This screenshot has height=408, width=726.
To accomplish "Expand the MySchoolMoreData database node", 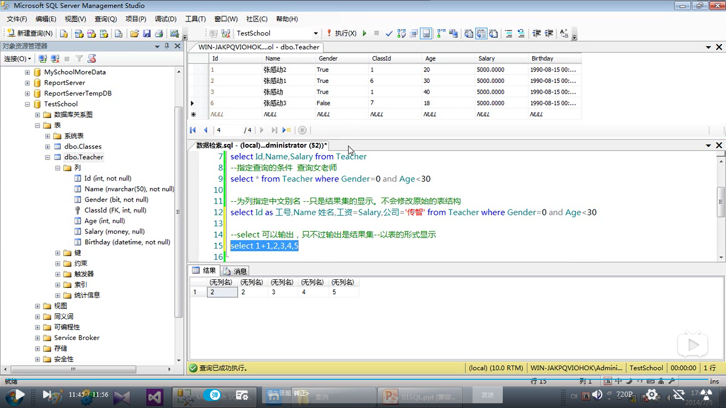I will click(27, 72).
